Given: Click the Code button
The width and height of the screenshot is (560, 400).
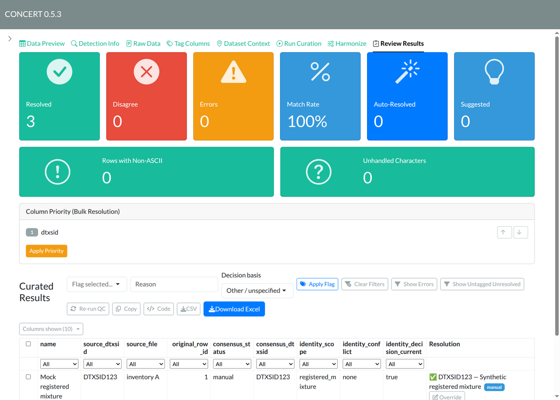Looking at the screenshot, I should click(x=159, y=309).
